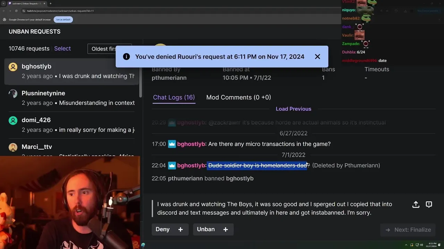Click the Bans count label
The height and width of the screenshot is (249, 444).
click(x=328, y=69)
